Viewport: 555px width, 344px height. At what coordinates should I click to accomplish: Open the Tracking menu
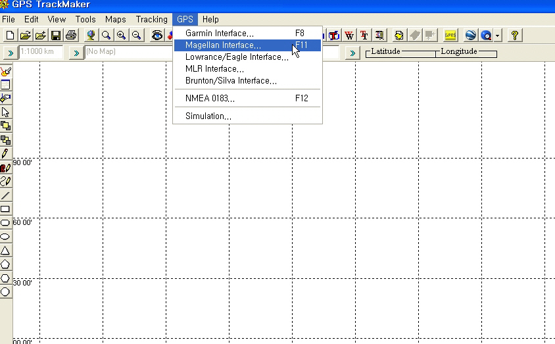coord(151,20)
